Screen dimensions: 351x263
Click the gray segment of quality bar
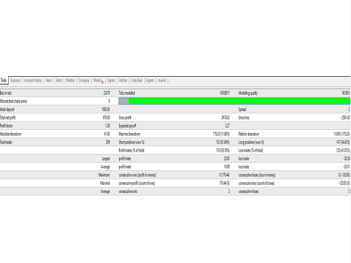click(124, 101)
